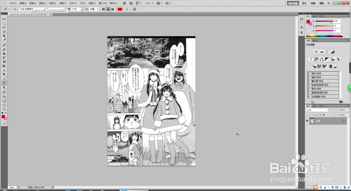The width and height of the screenshot is (351, 191).
Task: Show more workspaces with double arrow
Action: pyautogui.click(x=329, y=3)
